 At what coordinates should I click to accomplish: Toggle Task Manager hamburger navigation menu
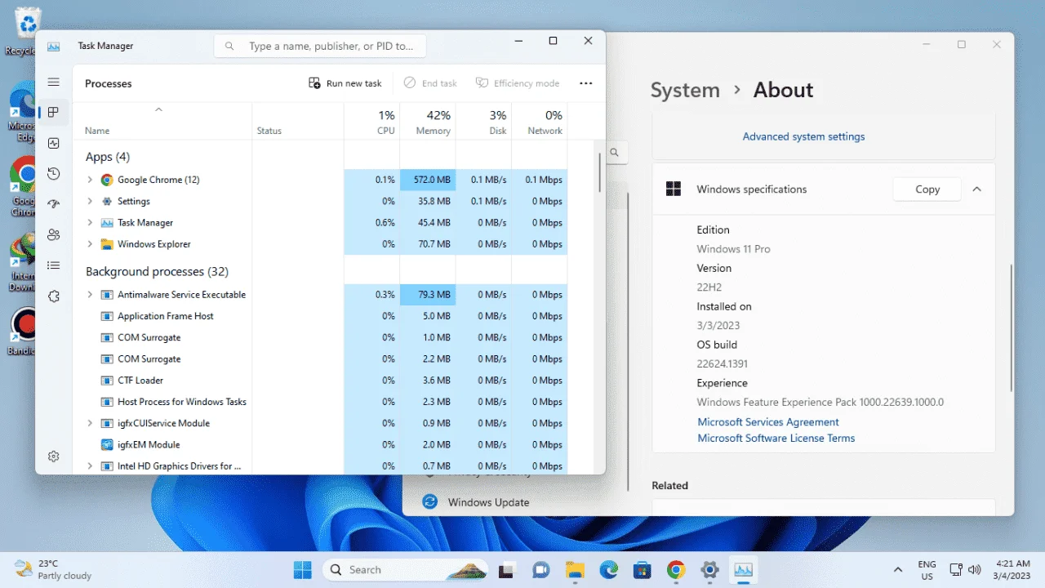point(54,82)
